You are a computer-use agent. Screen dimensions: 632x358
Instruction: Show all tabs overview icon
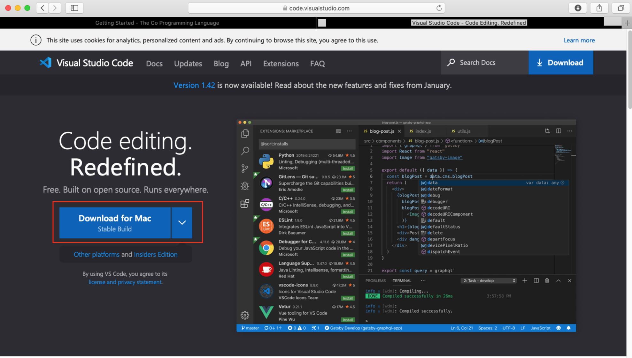(x=621, y=8)
